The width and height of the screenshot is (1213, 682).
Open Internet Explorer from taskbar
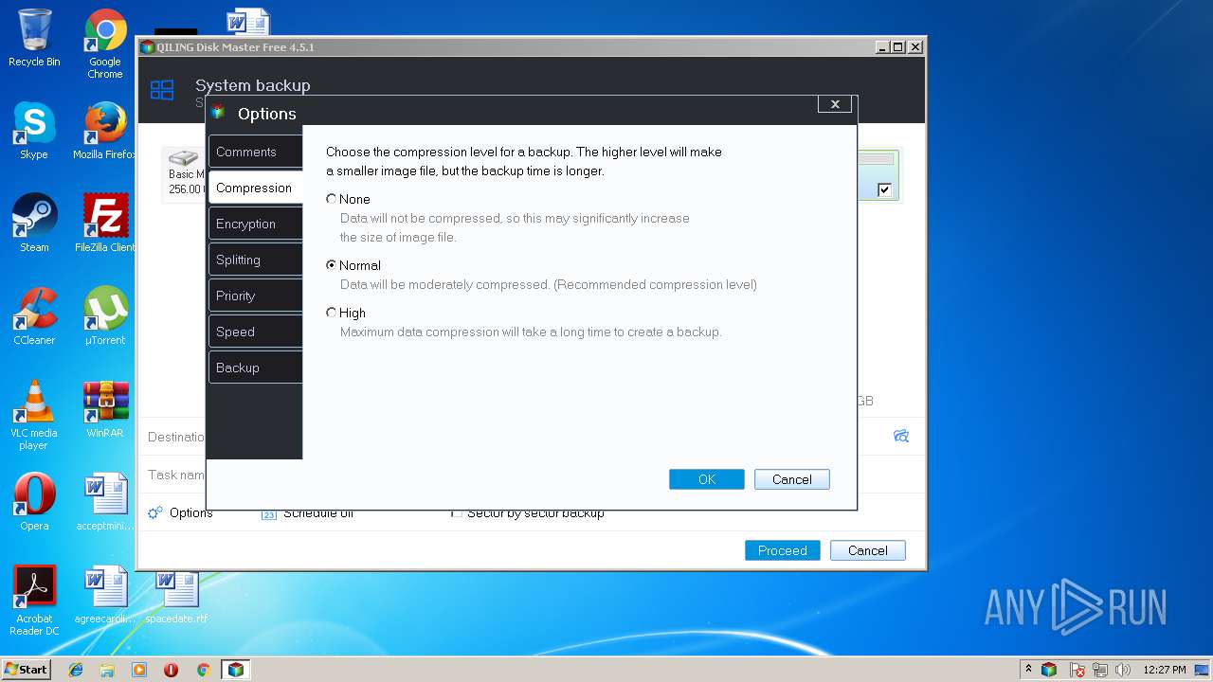click(x=76, y=670)
